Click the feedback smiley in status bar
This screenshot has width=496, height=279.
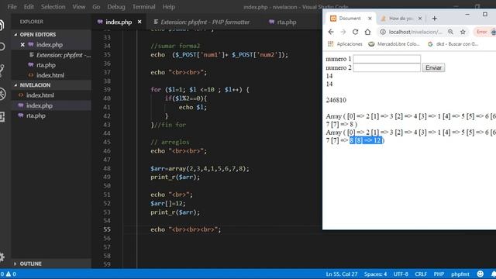(x=480, y=274)
